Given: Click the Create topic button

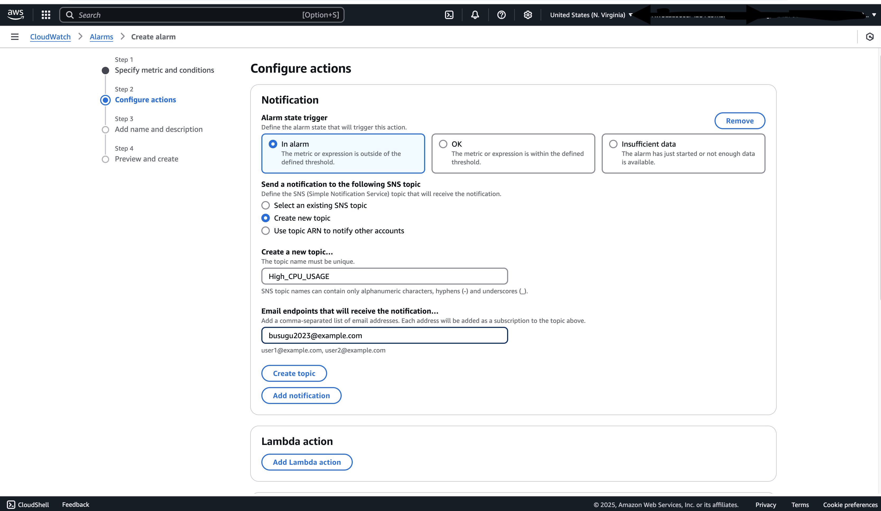Looking at the screenshot, I should [x=294, y=373].
